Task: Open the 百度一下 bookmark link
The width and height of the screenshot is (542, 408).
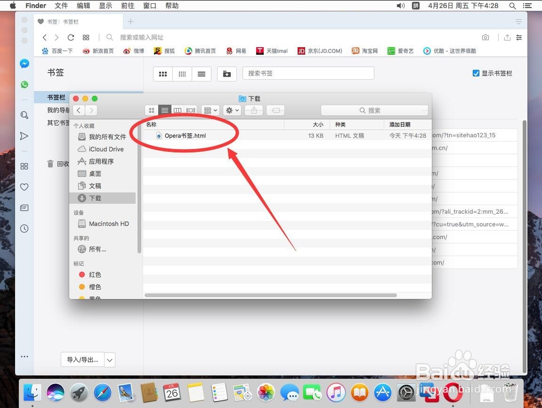Action: click(x=57, y=50)
